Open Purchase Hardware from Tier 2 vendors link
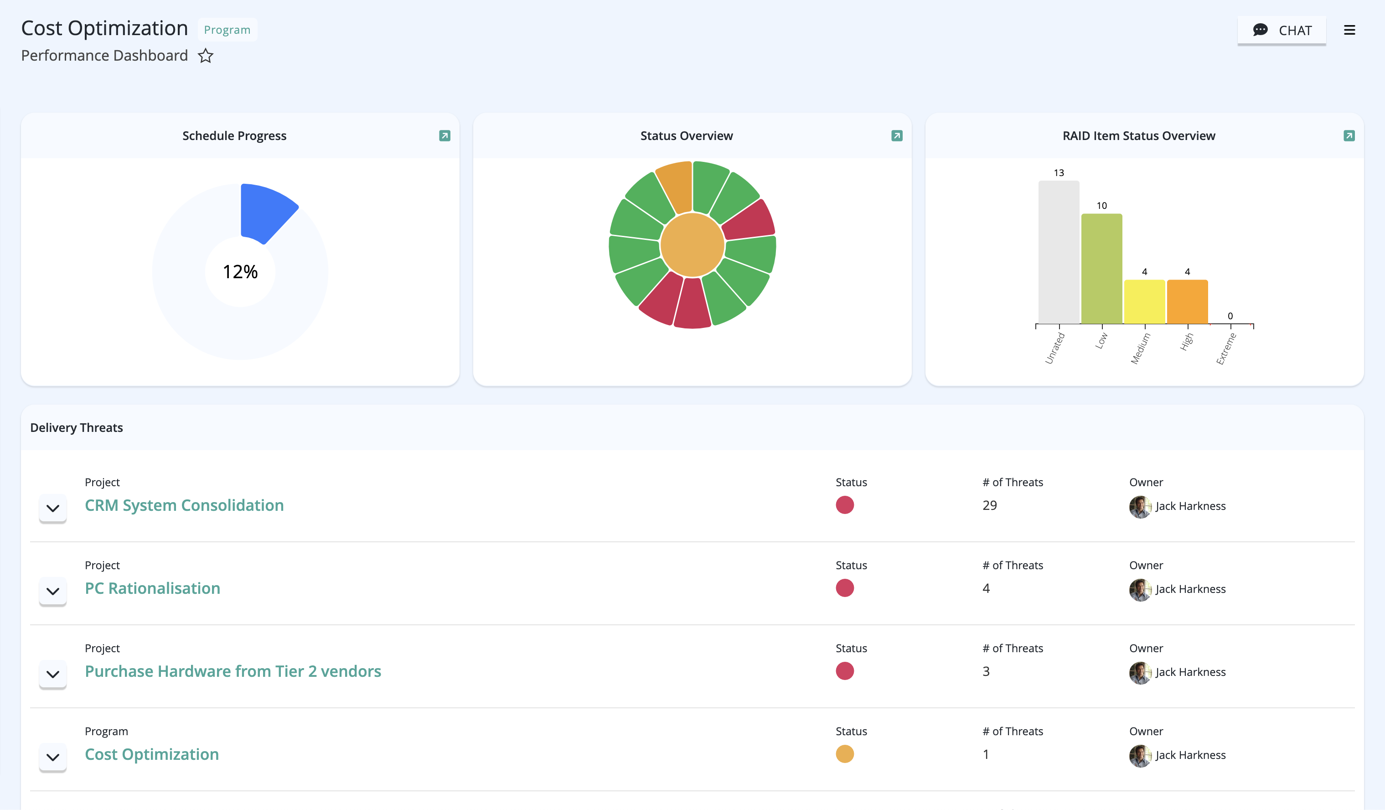1385x810 pixels. pyautogui.click(x=233, y=671)
